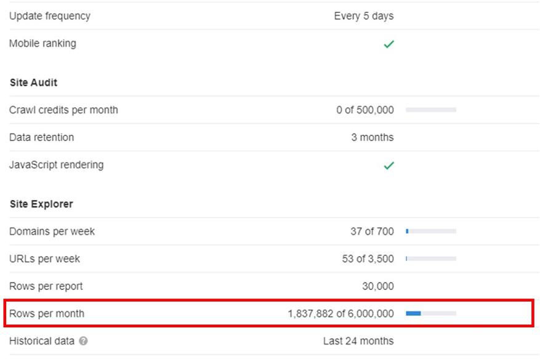Click the Domains per week usage bar
540x360 pixels.
430,231
